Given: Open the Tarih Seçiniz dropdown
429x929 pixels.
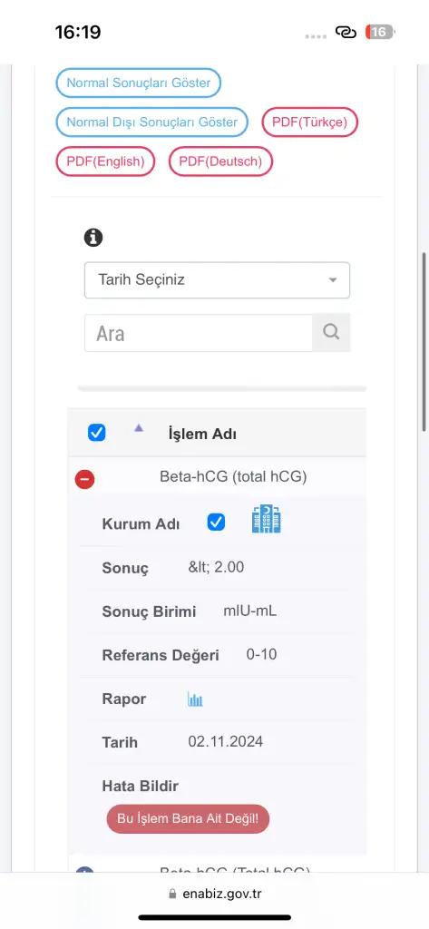Looking at the screenshot, I should (217, 279).
